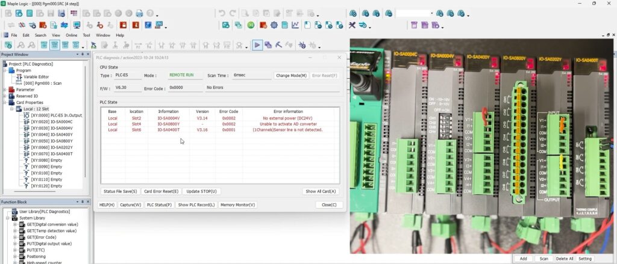This screenshot has height=264, width=617.
Task: Click the blue gear settings icon
Action: click(x=274, y=25)
